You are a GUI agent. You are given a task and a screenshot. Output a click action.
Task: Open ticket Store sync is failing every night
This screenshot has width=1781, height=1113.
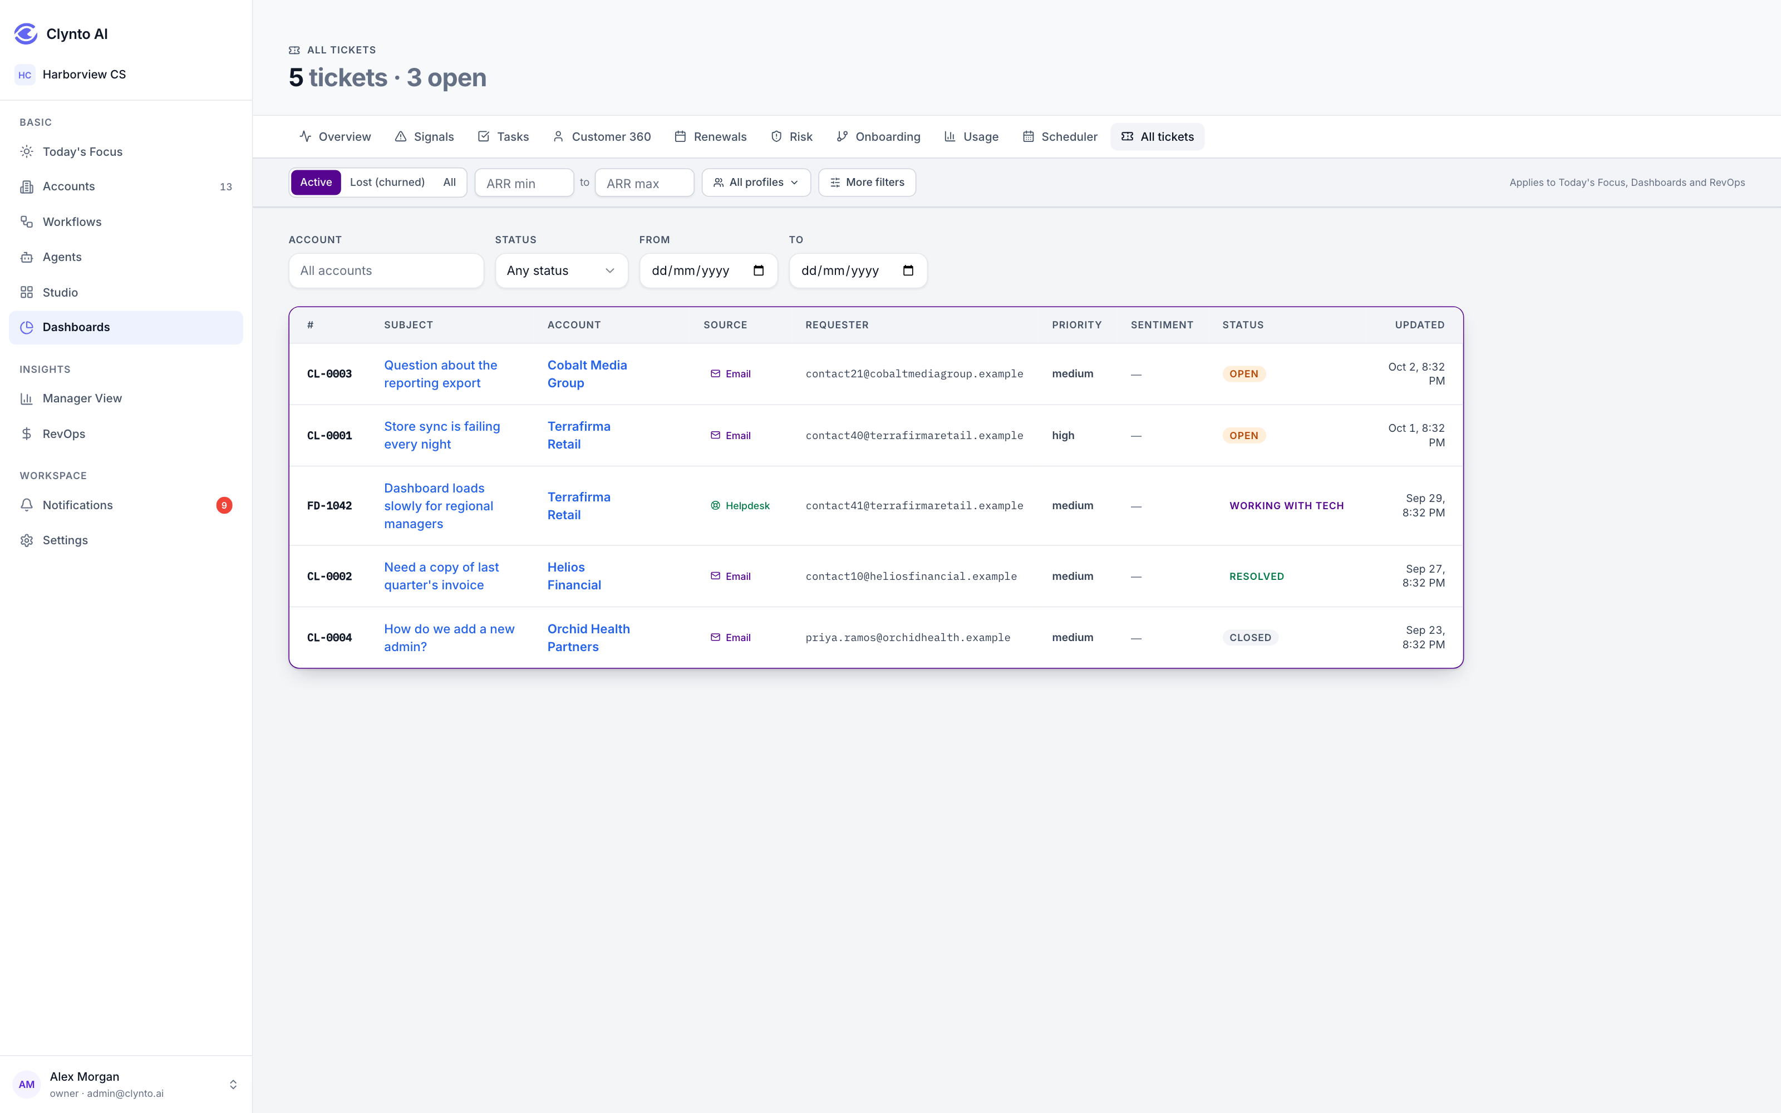click(442, 435)
